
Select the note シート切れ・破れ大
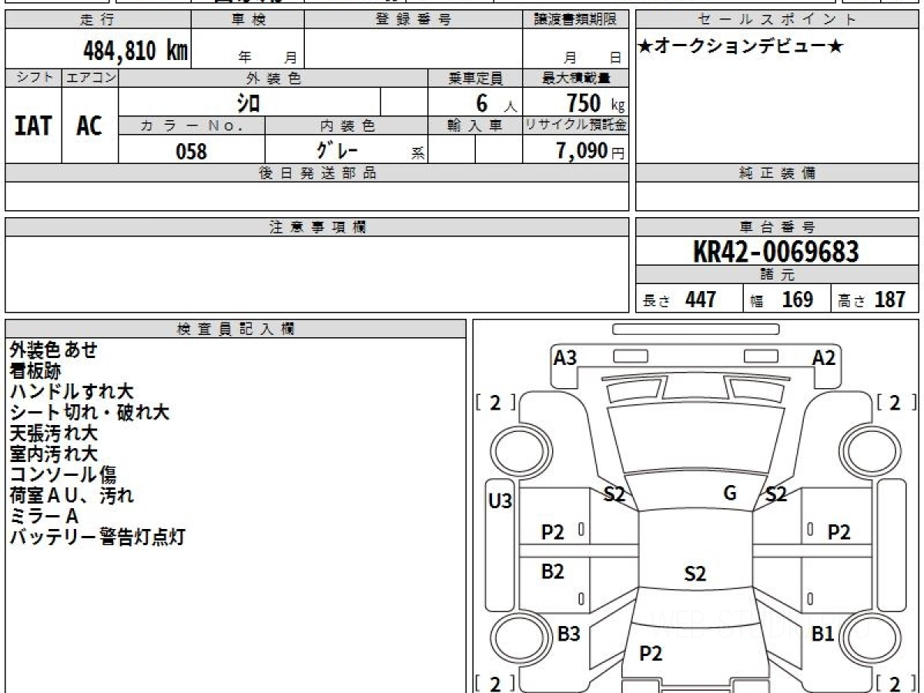pyautogui.click(x=89, y=412)
